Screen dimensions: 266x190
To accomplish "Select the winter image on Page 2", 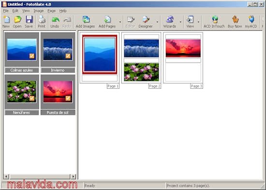I will pos(141,48).
